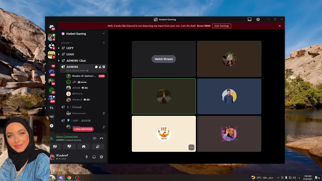
Task: Open Chrome from the taskbar
Action: (69, 178)
